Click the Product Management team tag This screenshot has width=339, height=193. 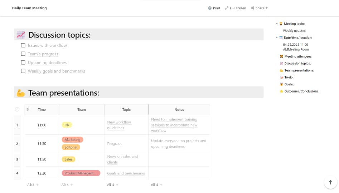81,173
